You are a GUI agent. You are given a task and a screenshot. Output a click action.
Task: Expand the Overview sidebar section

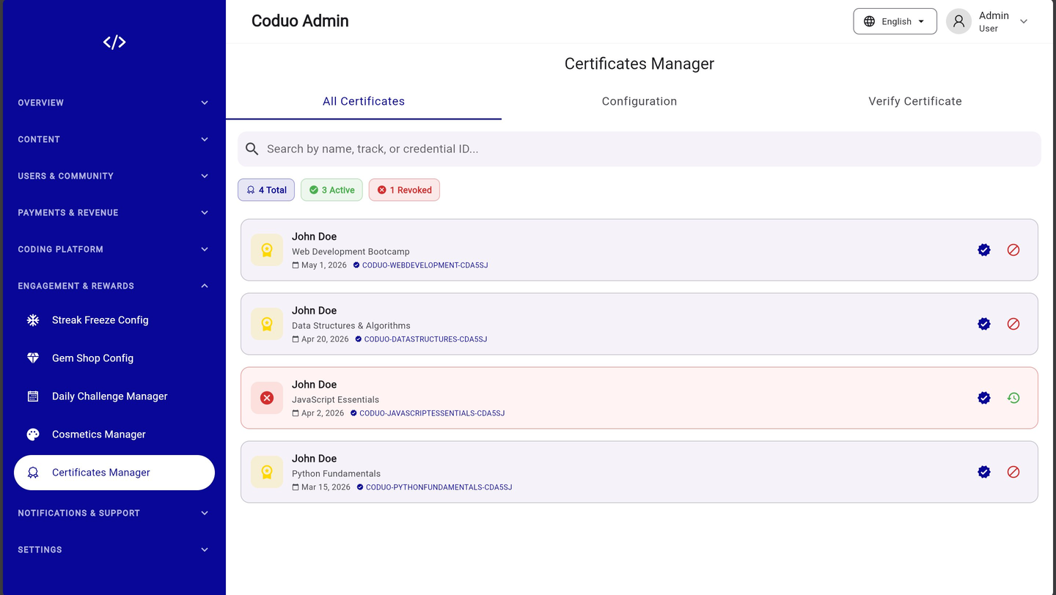pos(114,103)
